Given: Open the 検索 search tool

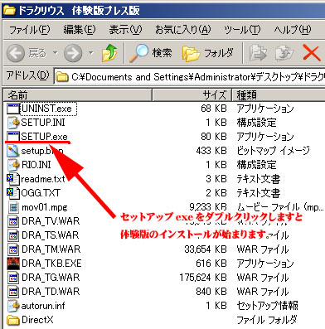Looking at the screenshot, I should point(151,52).
